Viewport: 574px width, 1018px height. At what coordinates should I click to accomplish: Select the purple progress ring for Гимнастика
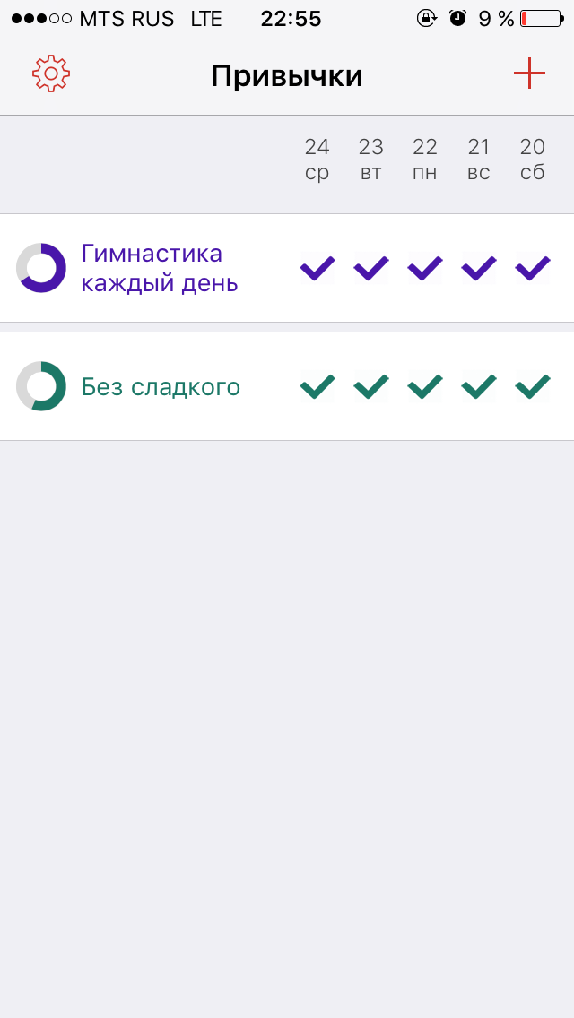point(40,266)
